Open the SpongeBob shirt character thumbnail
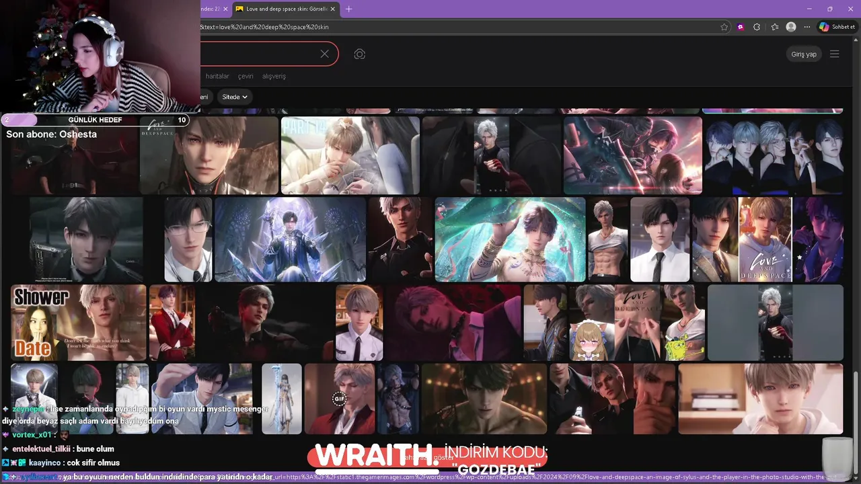This screenshot has height=484, width=861. click(x=683, y=323)
